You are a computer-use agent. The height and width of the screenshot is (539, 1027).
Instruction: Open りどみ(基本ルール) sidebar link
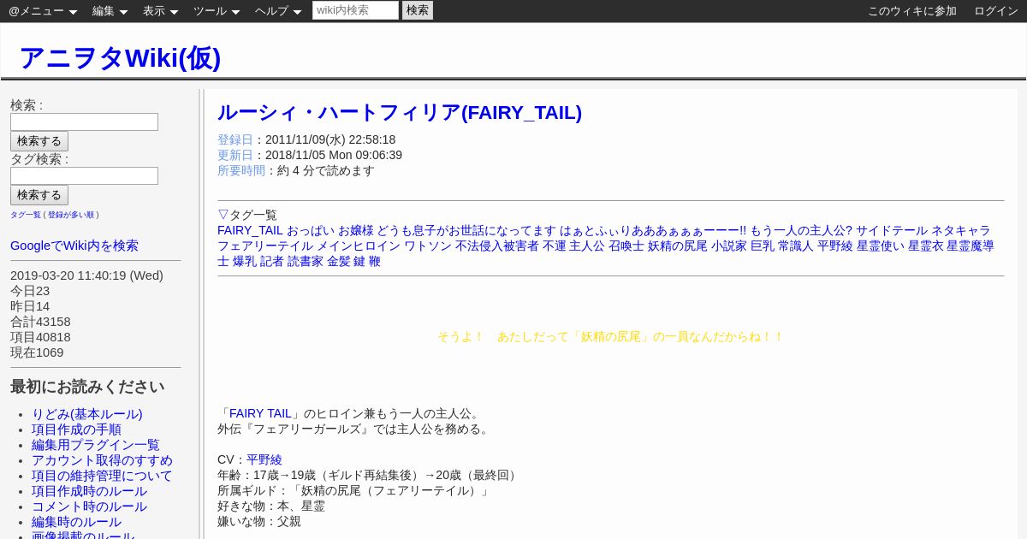click(87, 414)
